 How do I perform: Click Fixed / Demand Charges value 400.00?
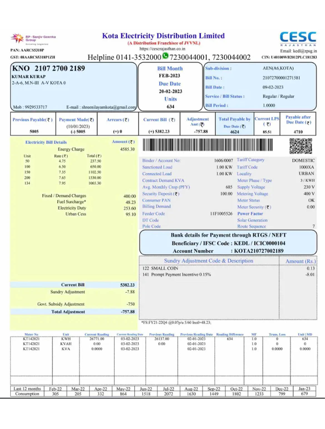click(x=130, y=196)
